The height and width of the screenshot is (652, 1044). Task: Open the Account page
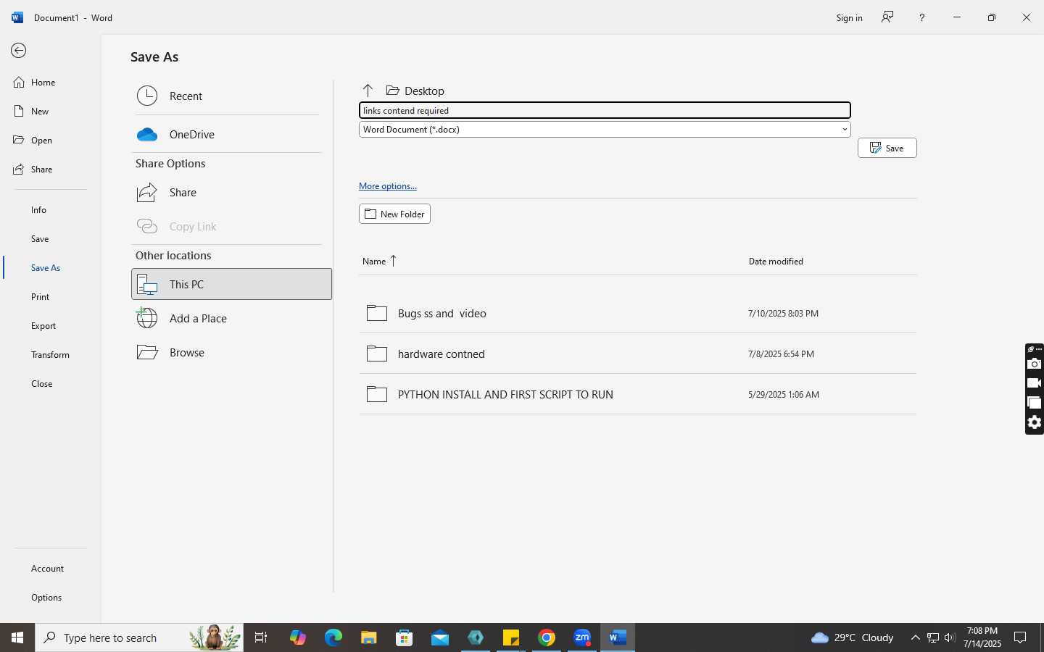pos(51,568)
